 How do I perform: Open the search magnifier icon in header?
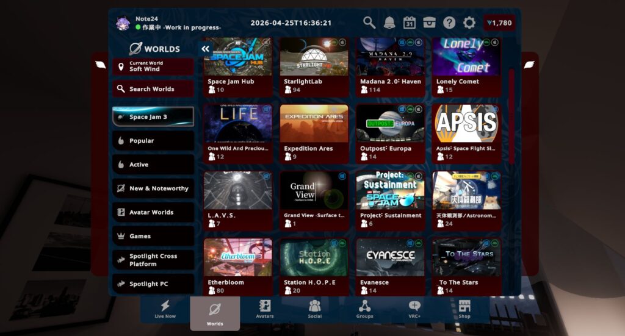pos(369,23)
